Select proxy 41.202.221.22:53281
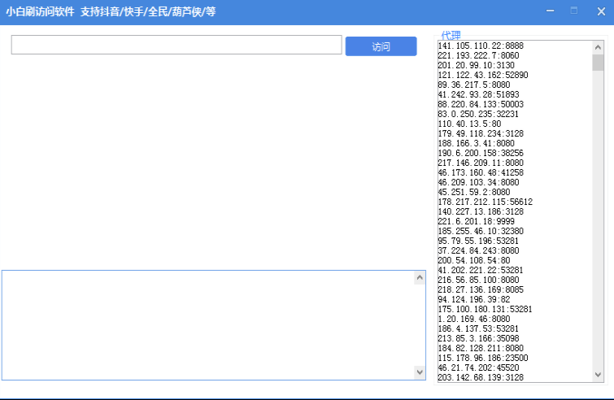This screenshot has height=400, width=614. coord(481,271)
